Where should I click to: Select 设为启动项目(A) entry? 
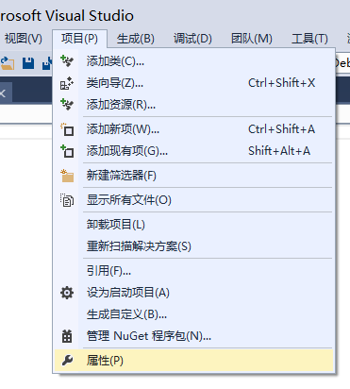(x=193, y=293)
